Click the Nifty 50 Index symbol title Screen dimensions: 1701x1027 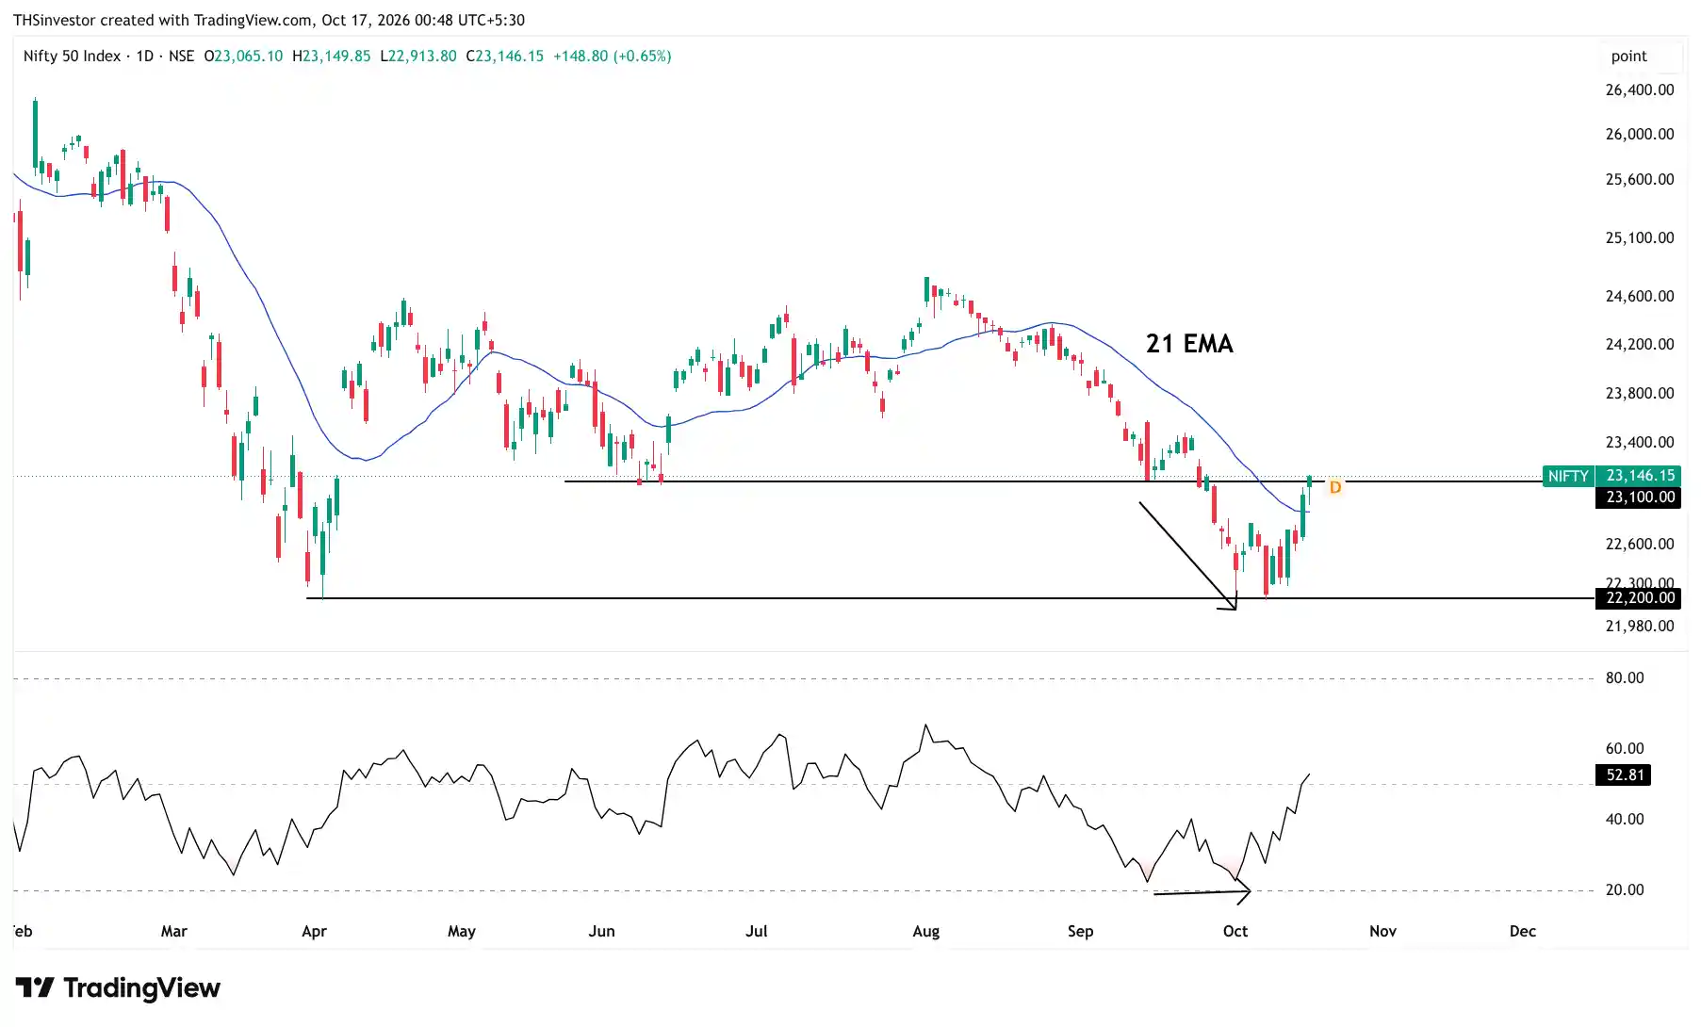72,57
